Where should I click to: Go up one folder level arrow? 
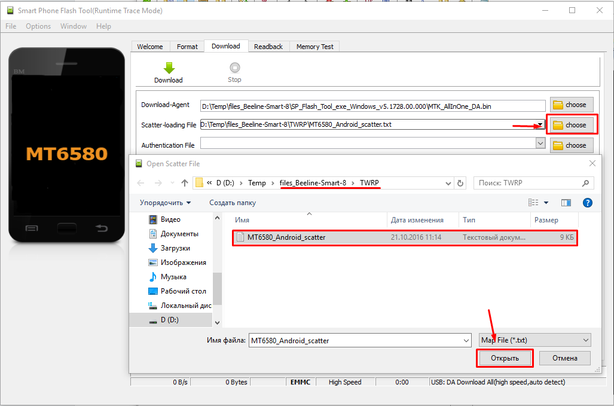click(x=185, y=183)
